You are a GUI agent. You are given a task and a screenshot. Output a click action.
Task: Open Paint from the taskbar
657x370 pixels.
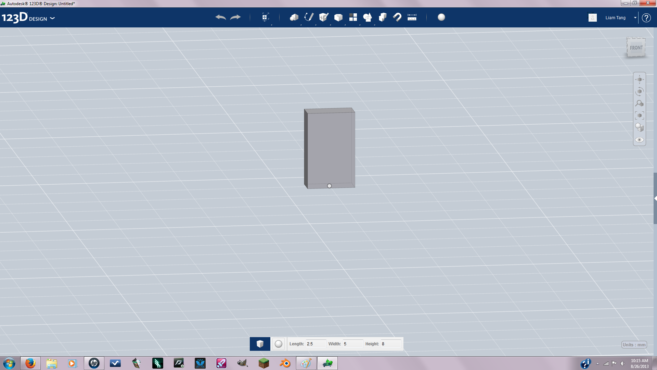(306, 363)
